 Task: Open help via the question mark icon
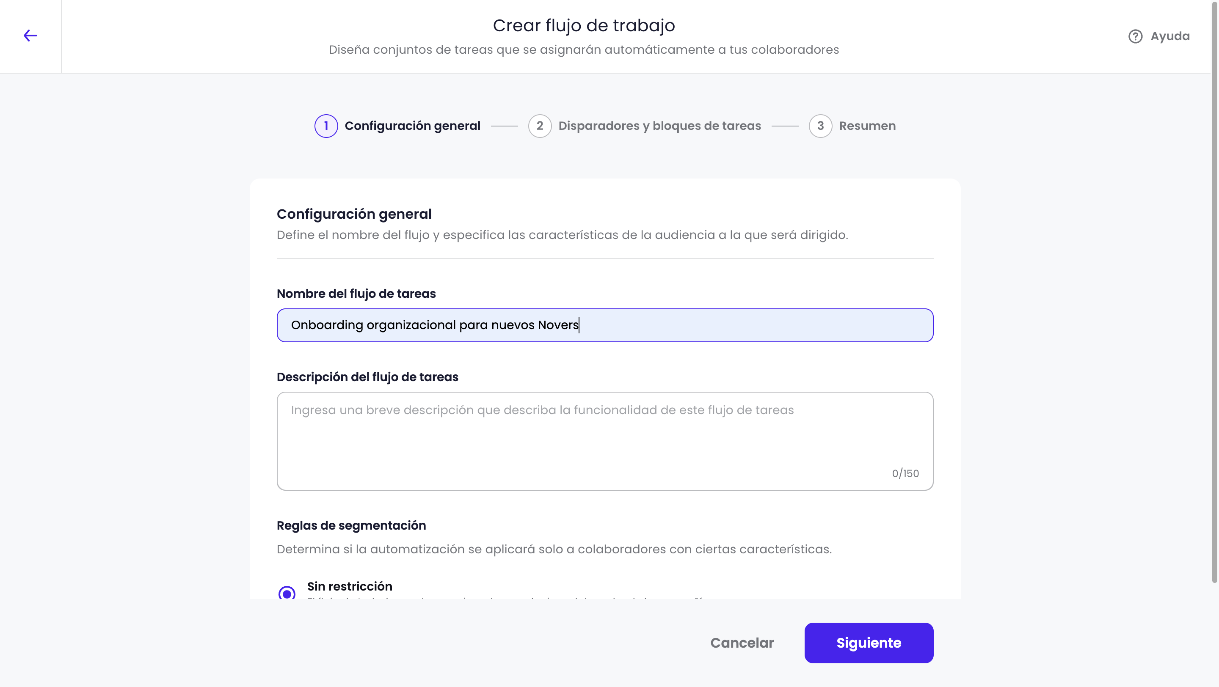pyautogui.click(x=1135, y=36)
